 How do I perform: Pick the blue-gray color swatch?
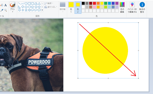(113, 7)
